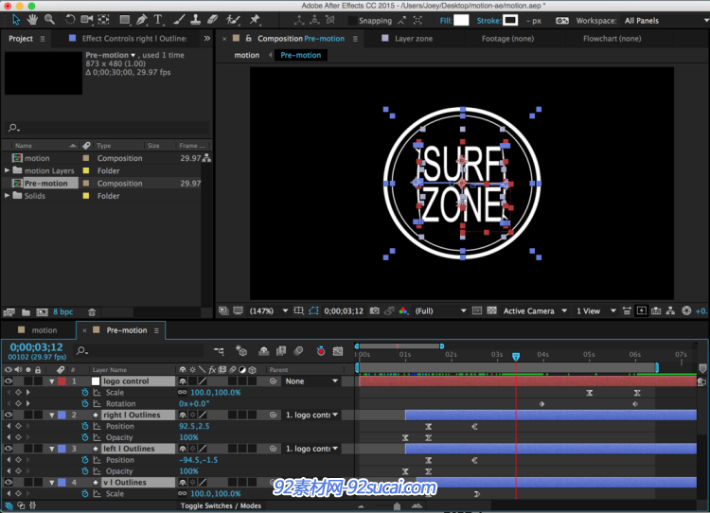
Task: Select the Pen tool
Action: tap(142, 20)
